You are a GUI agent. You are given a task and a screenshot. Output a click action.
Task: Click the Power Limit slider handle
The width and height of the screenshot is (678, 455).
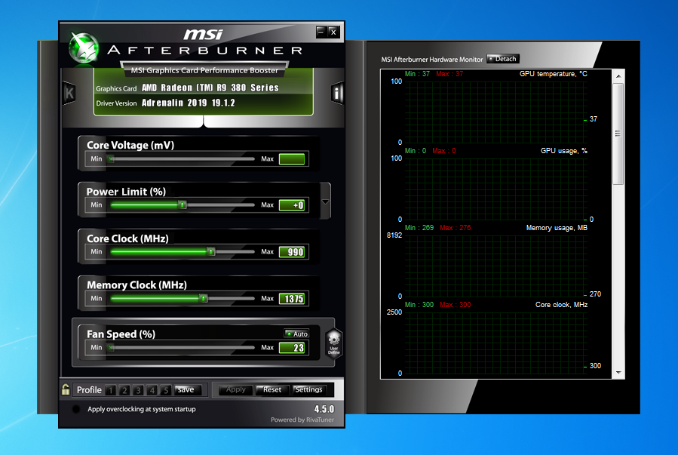(183, 204)
